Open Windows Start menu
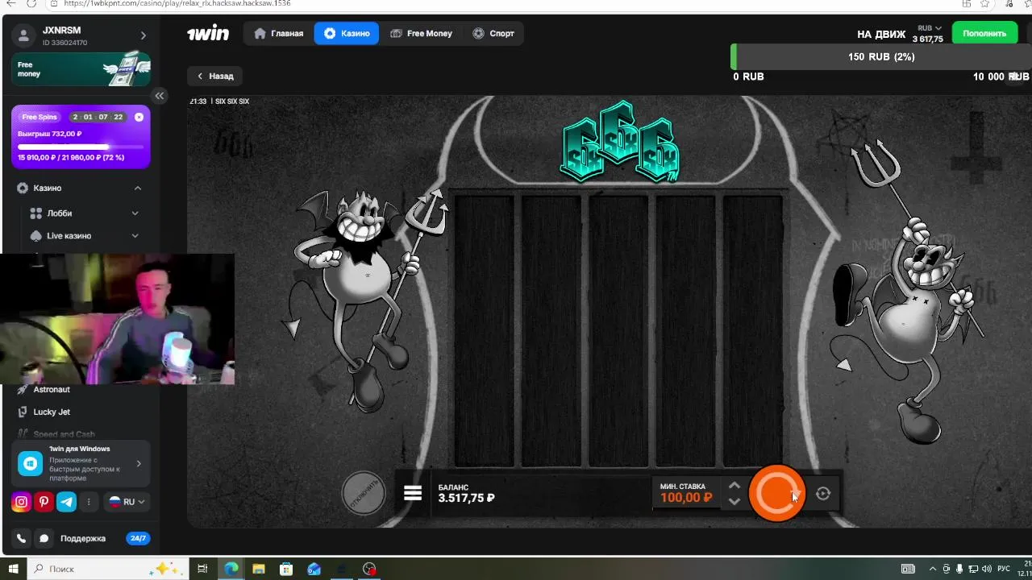This screenshot has width=1032, height=580. [13, 569]
